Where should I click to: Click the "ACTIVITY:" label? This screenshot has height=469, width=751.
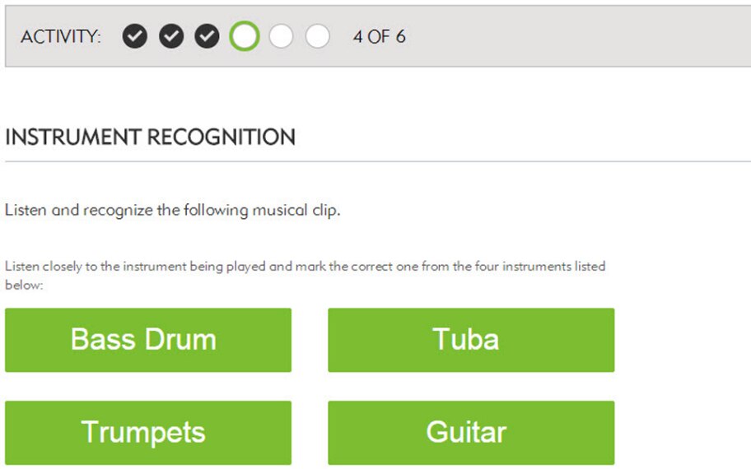[61, 37]
